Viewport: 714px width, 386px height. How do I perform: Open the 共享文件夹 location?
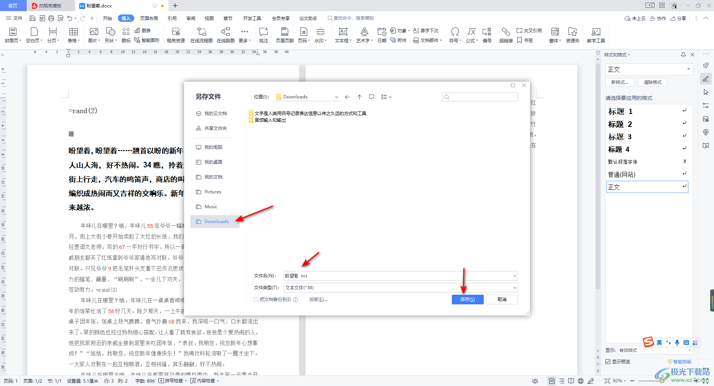pos(212,128)
